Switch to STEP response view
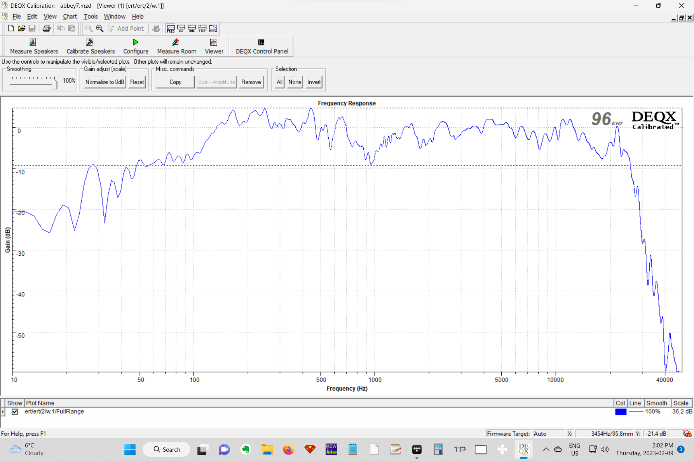 pos(202,29)
